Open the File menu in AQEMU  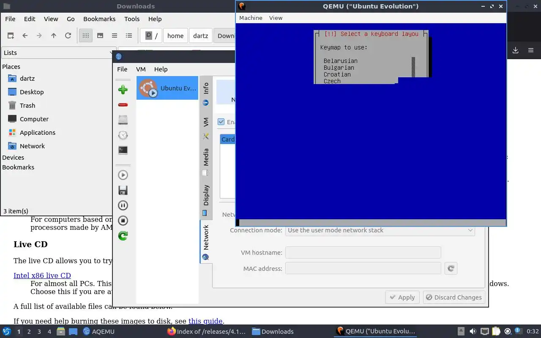point(122,69)
